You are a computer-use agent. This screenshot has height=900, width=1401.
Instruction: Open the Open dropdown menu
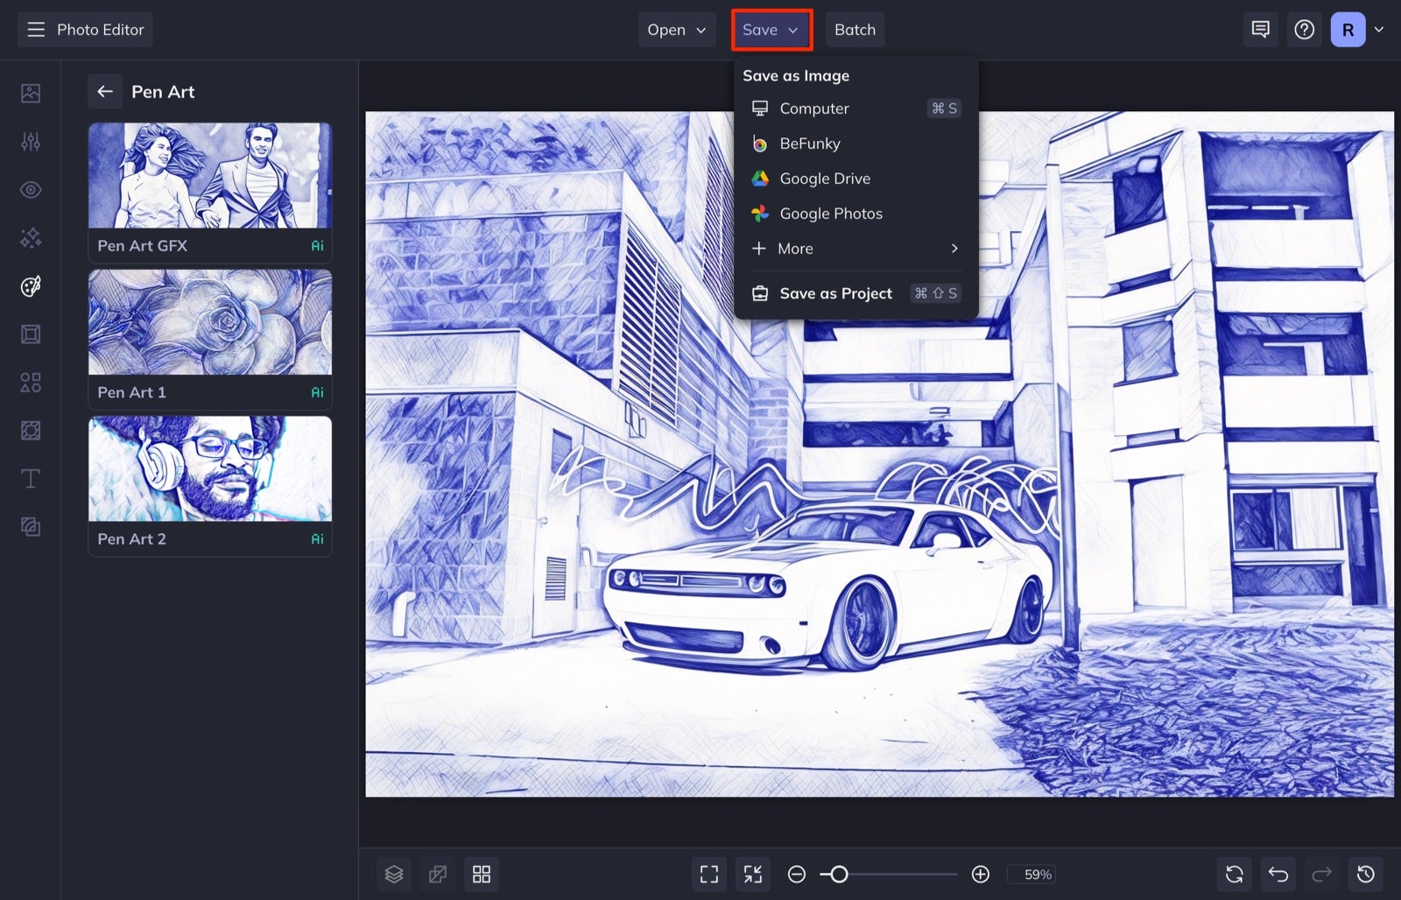676,29
